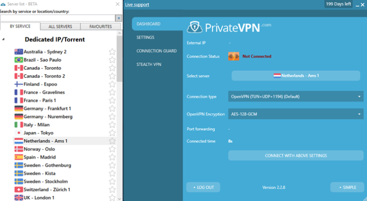Star France - Paris 1 server
Image resolution: width=367 pixels, height=201 pixels.
tap(112, 100)
